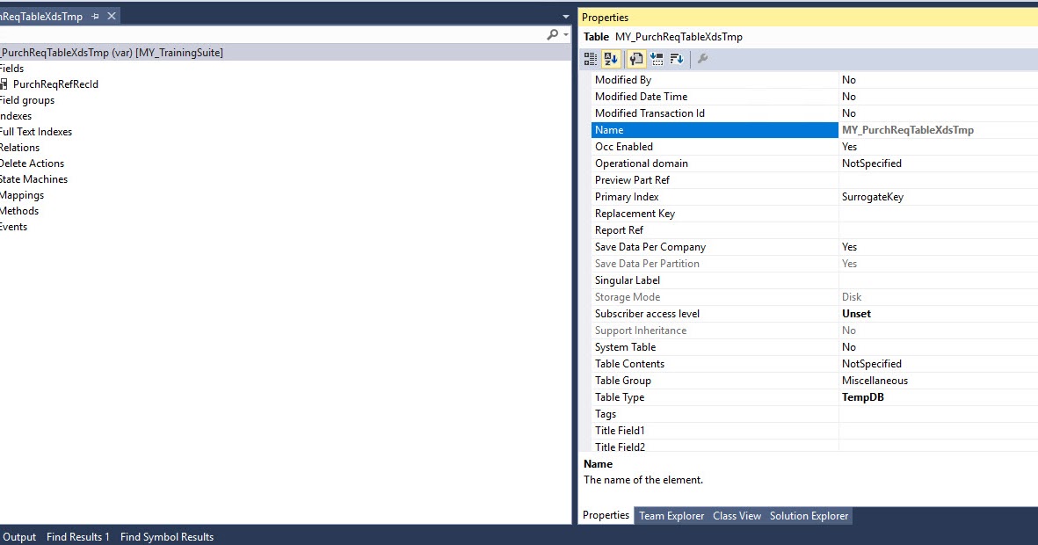Click Find Results 1 in status bar
This screenshot has height=545, width=1038.
tap(77, 536)
